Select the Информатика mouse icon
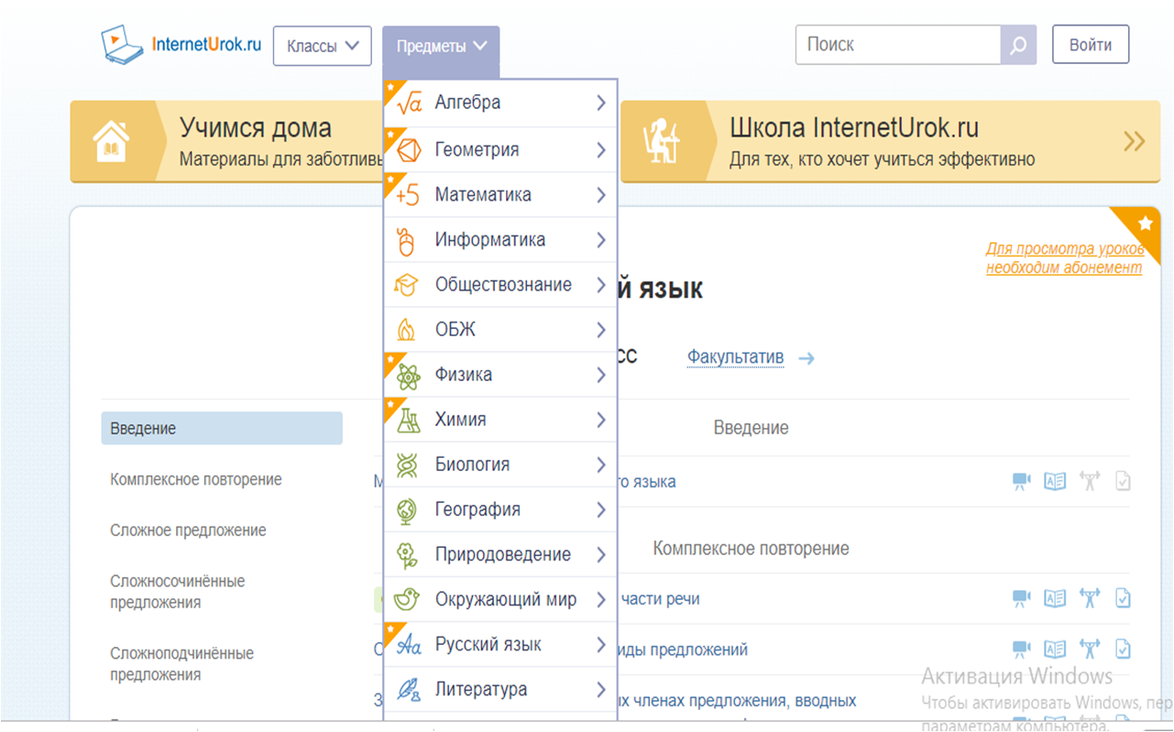 coord(407,240)
